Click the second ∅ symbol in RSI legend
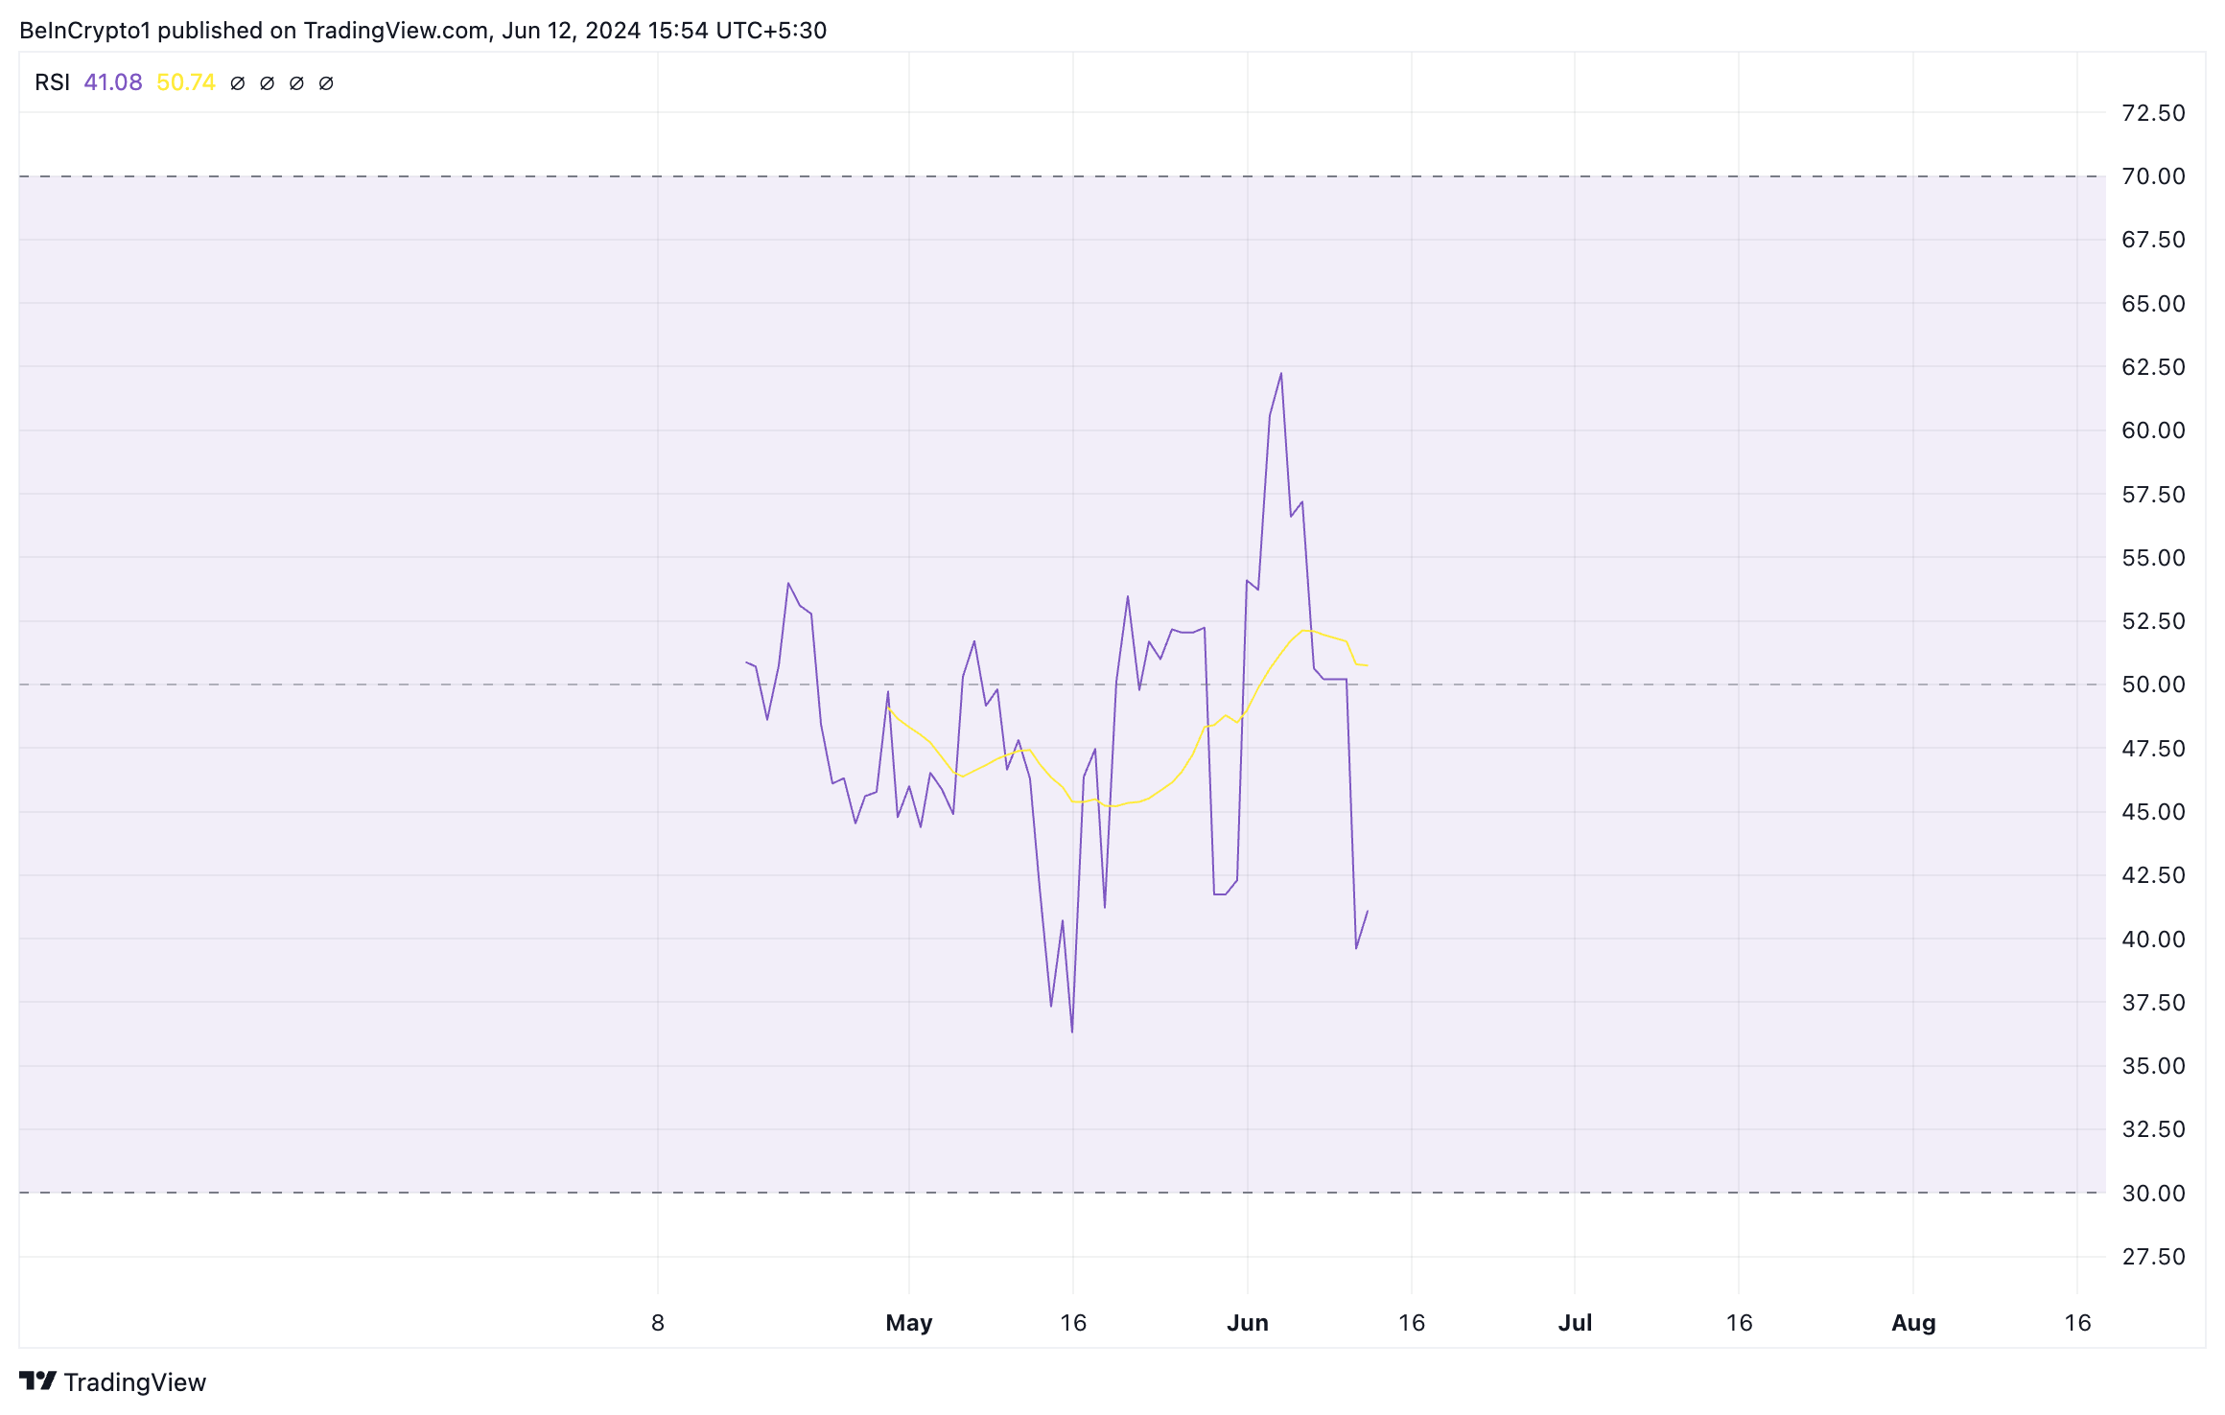 (268, 83)
